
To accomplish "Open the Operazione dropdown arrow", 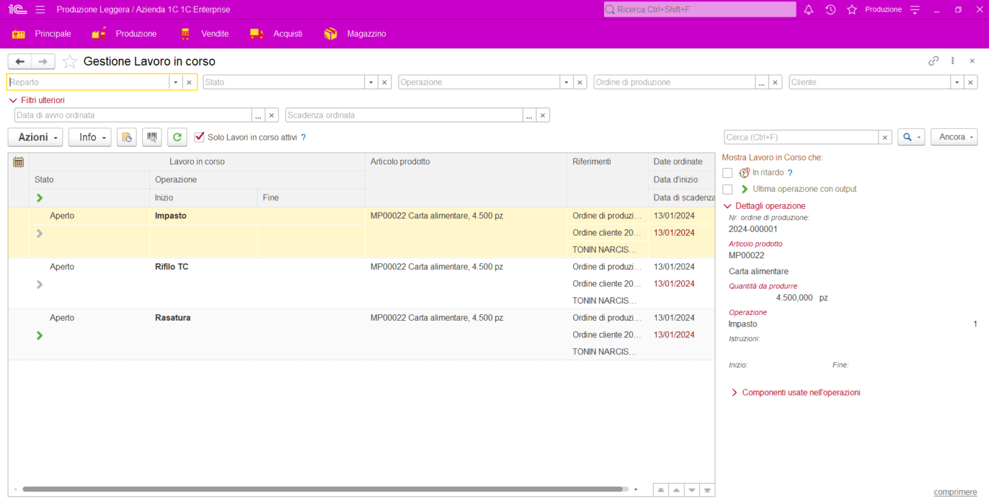I will [x=567, y=82].
